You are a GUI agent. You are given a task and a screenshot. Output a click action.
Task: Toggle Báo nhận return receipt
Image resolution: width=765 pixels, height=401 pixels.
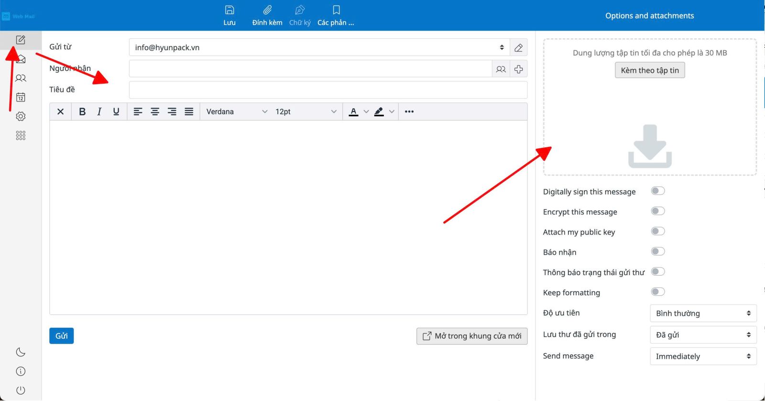658,251
